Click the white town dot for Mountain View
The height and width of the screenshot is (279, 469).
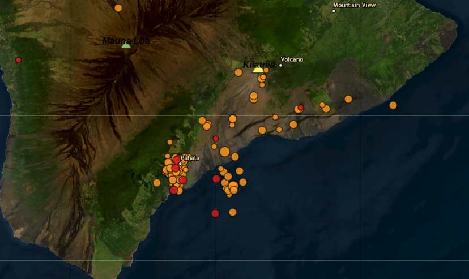(334, 11)
